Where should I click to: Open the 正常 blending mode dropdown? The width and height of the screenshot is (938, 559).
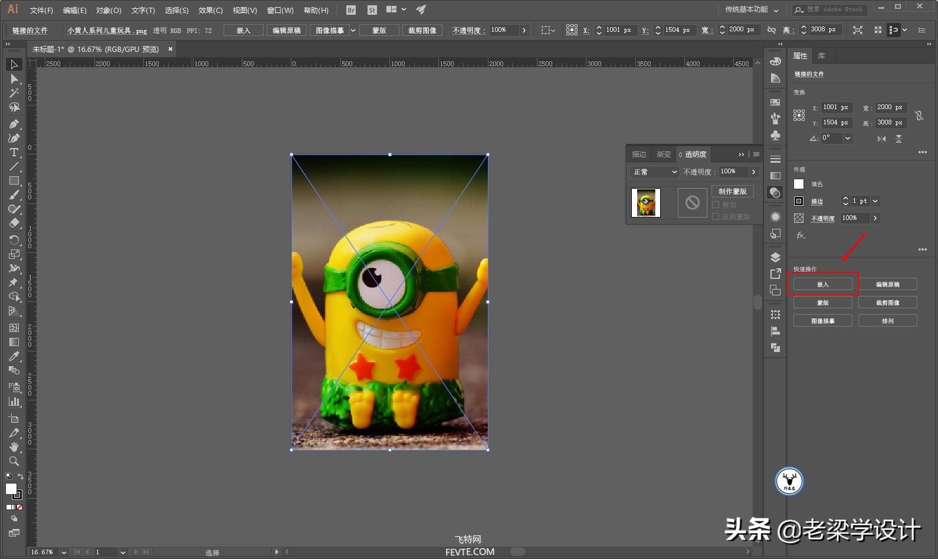(x=655, y=172)
